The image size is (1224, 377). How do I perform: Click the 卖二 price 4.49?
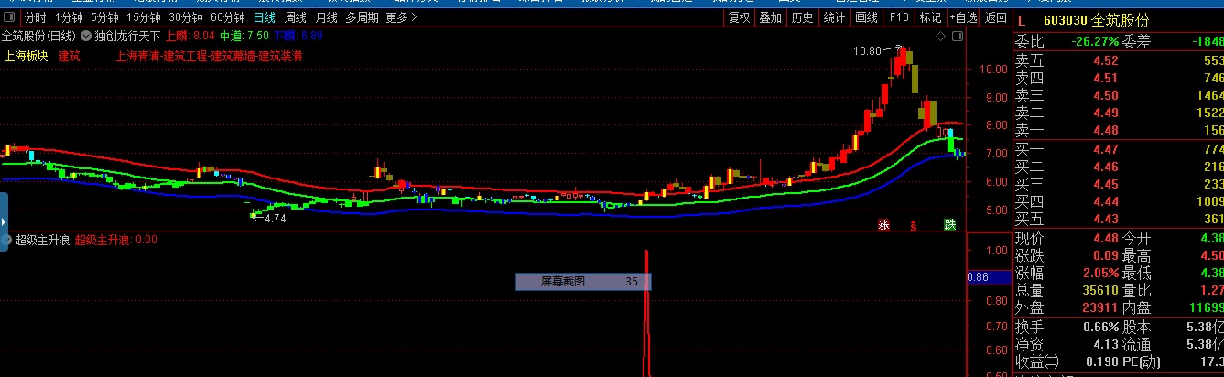pos(1106,113)
